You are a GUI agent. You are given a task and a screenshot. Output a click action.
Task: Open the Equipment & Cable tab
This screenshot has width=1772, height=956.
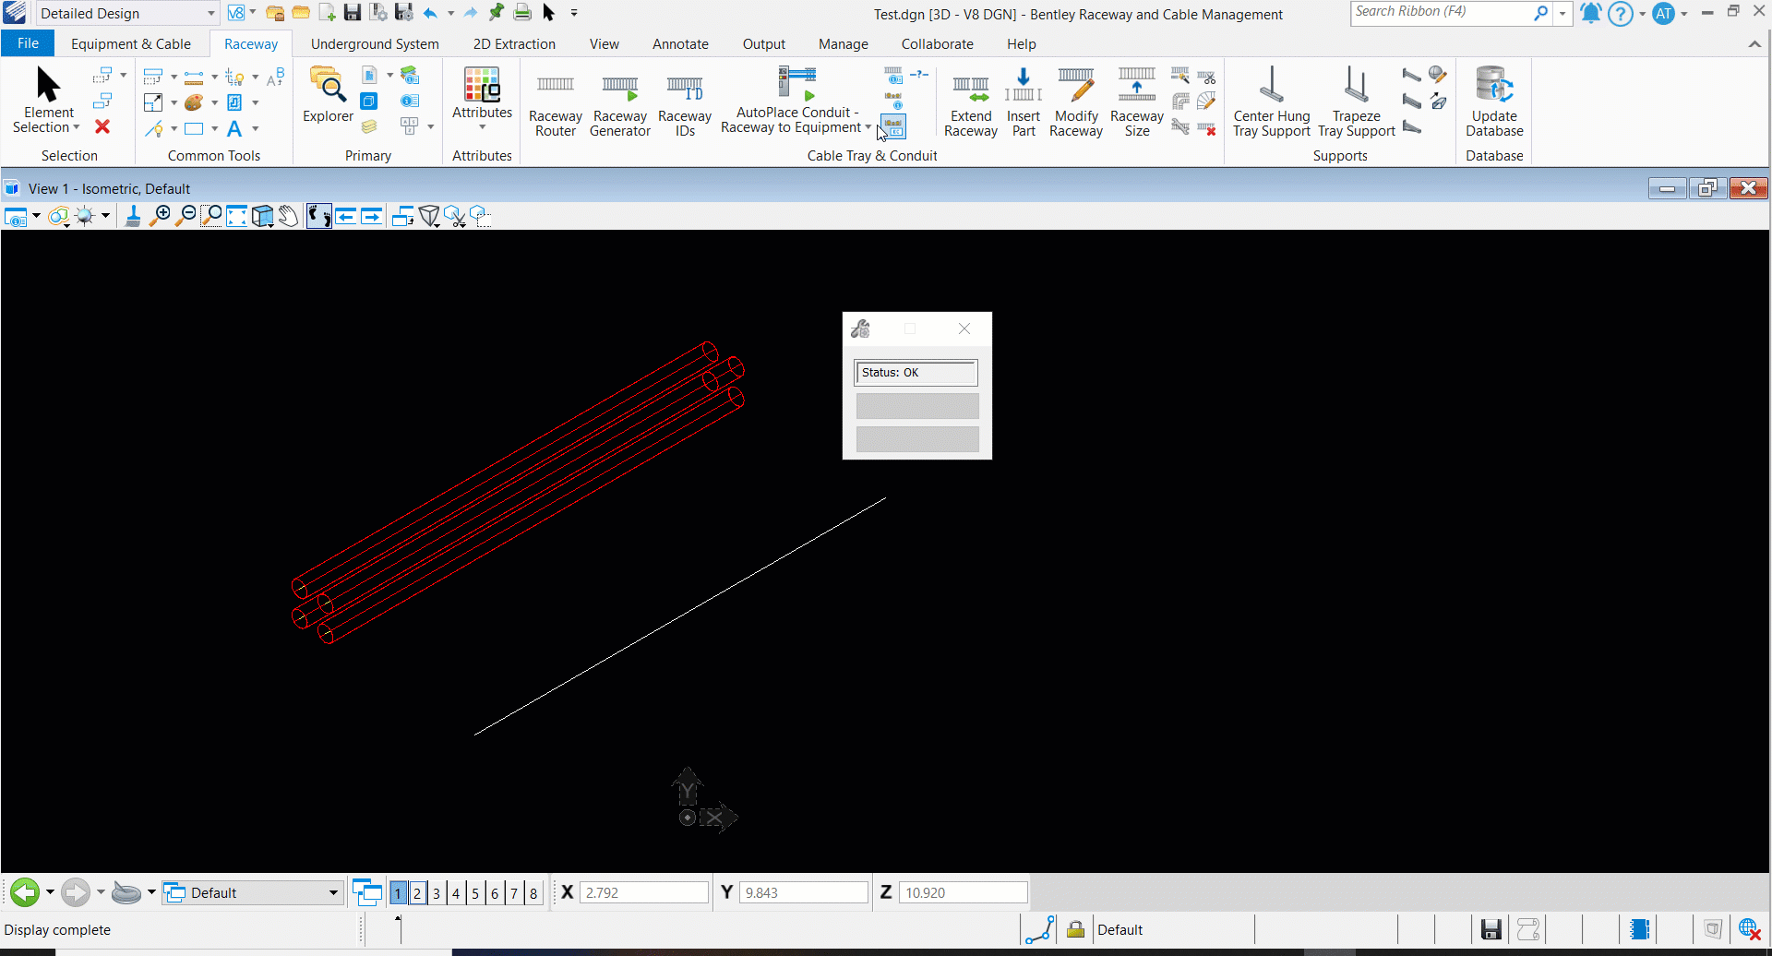point(131,44)
